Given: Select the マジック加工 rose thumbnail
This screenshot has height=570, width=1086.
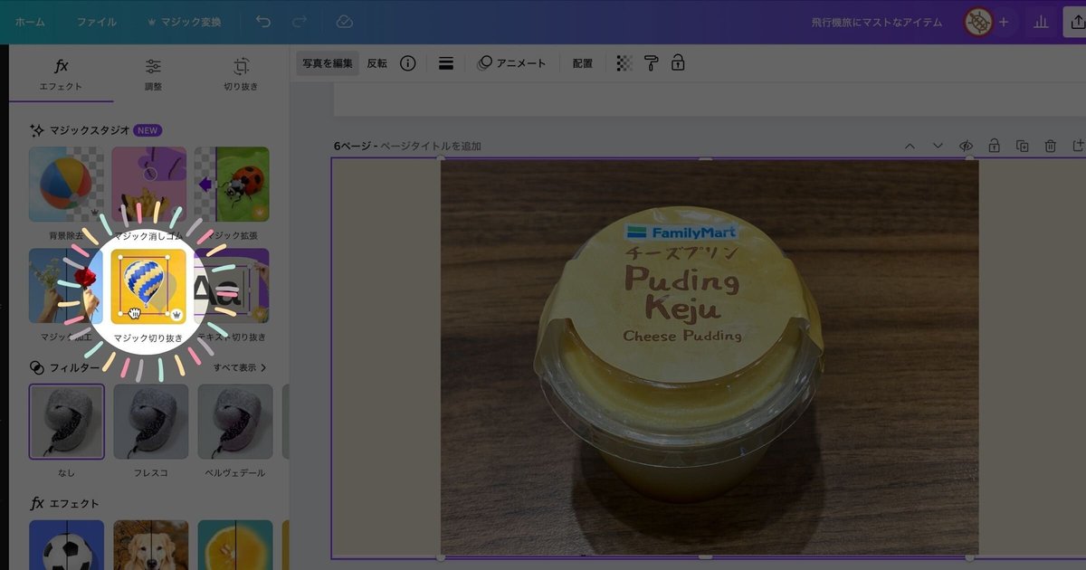Looking at the screenshot, I should coord(65,286).
